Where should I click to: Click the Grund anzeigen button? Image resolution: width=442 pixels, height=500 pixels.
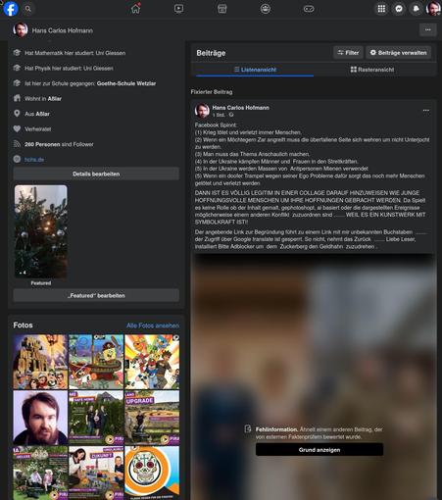click(x=319, y=450)
